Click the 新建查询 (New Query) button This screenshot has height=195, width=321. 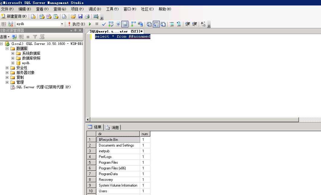point(14,16)
